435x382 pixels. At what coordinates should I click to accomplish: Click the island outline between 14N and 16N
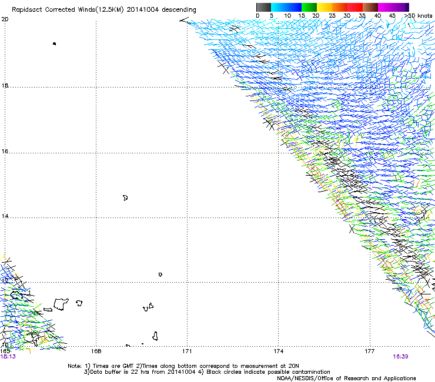[x=125, y=198]
